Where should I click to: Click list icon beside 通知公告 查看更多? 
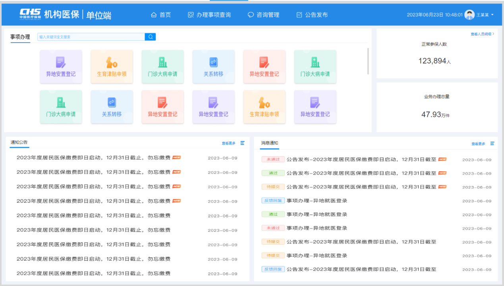click(x=242, y=143)
